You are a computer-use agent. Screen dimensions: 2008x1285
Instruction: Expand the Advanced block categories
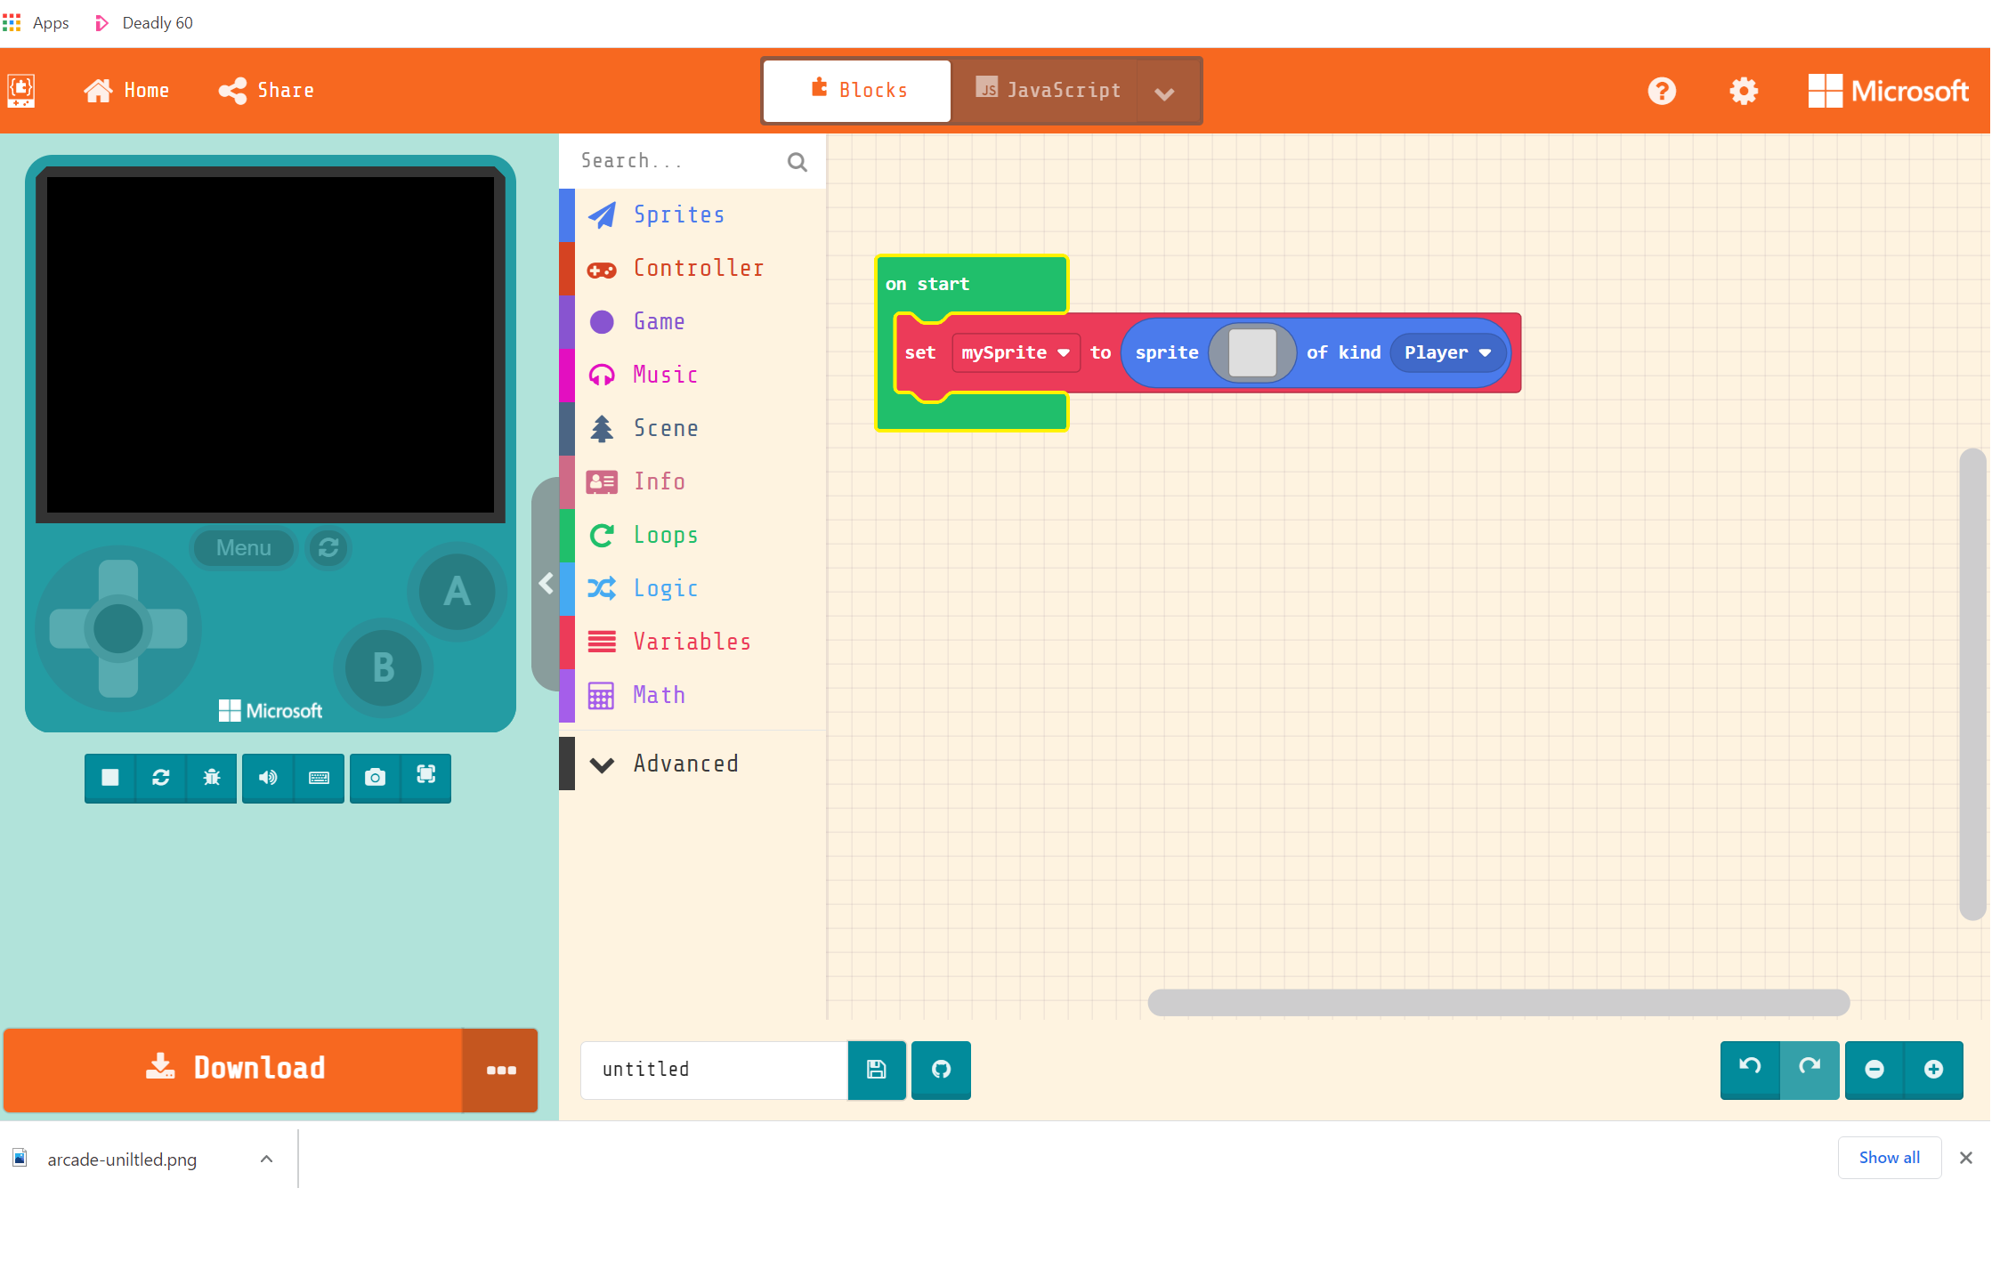(685, 764)
